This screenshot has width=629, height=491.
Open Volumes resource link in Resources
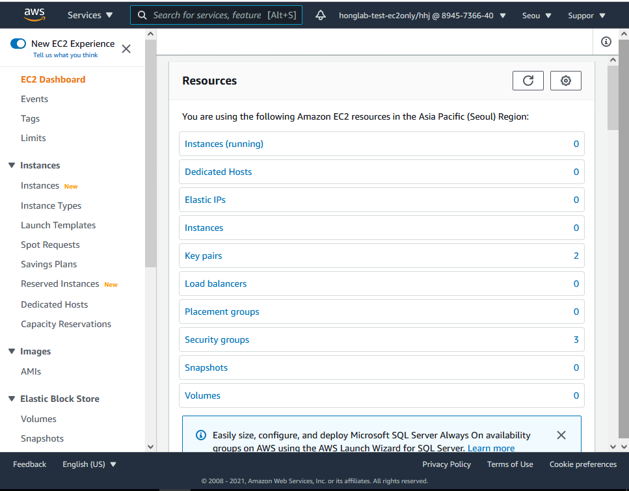point(202,395)
